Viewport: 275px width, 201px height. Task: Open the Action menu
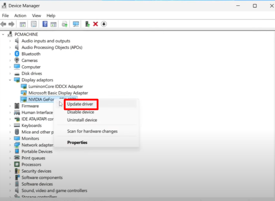tap(20, 16)
